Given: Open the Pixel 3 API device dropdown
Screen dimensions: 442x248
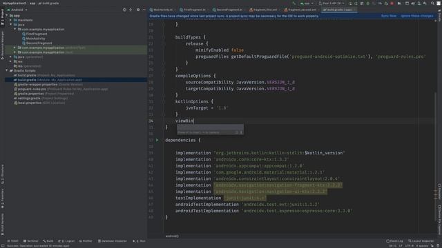Looking at the screenshot, I should (331, 3).
